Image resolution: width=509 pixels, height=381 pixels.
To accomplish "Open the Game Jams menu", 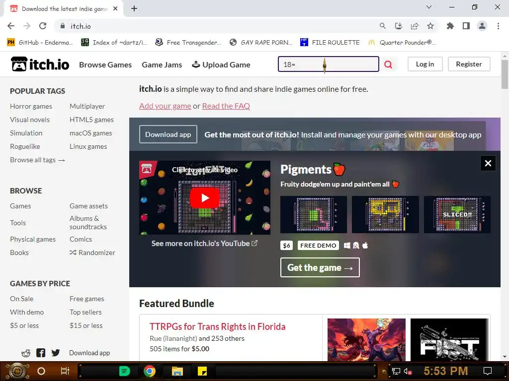I will [162, 65].
